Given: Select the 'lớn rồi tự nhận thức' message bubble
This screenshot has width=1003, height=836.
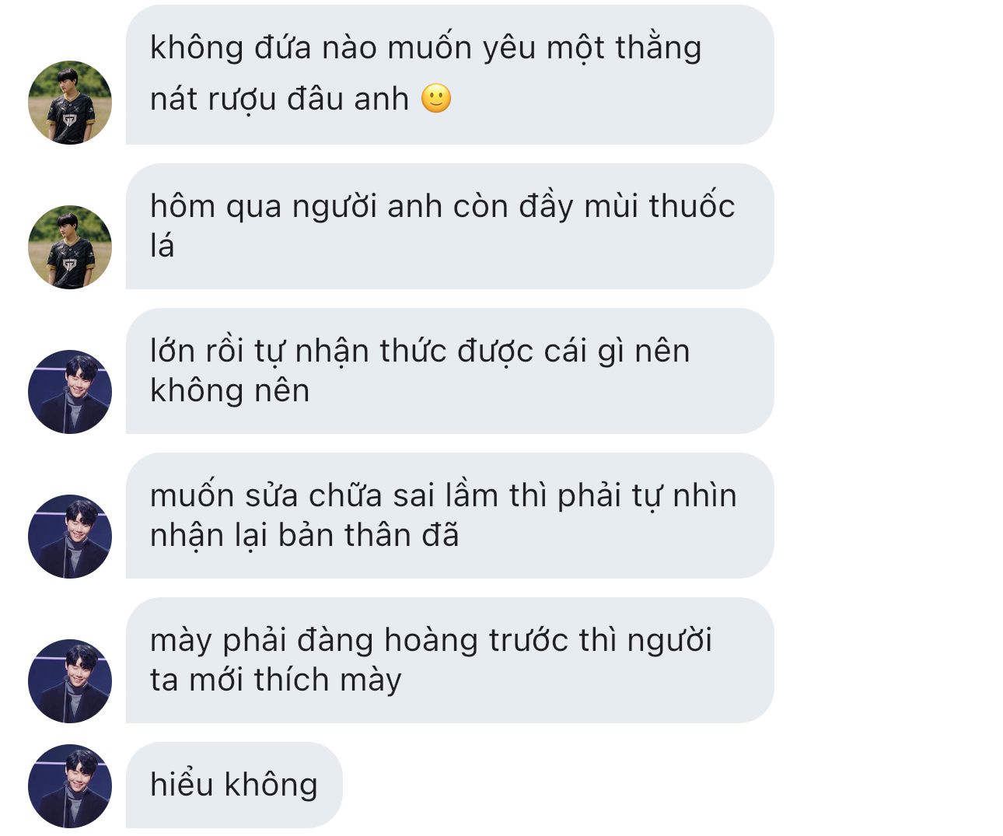Looking at the screenshot, I should tap(450, 371).
